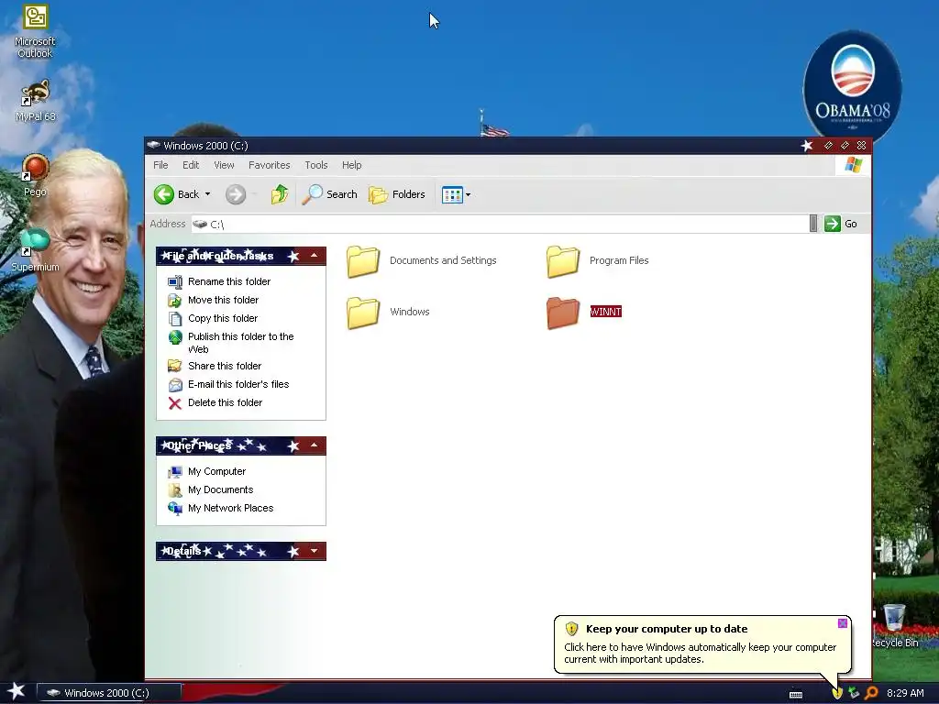Open the Back history dropdown arrow
Viewport: 939px width, 704px height.
point(208,194)
